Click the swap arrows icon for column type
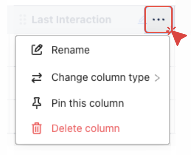 (x=37, y=77)
